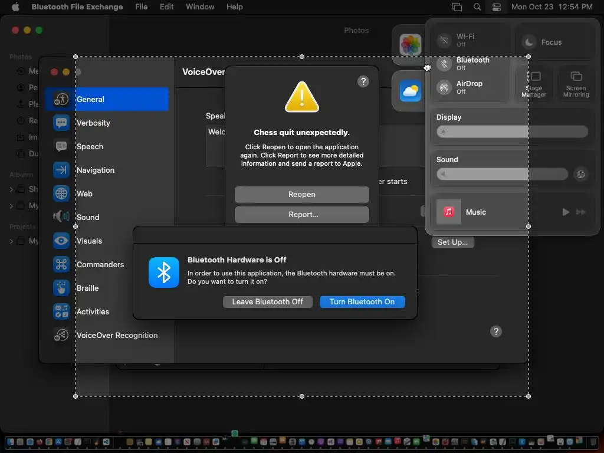The height and width of the screenshot is (453, 604).
Task: Click the date and time in menu bar
Action: (552, 7)
